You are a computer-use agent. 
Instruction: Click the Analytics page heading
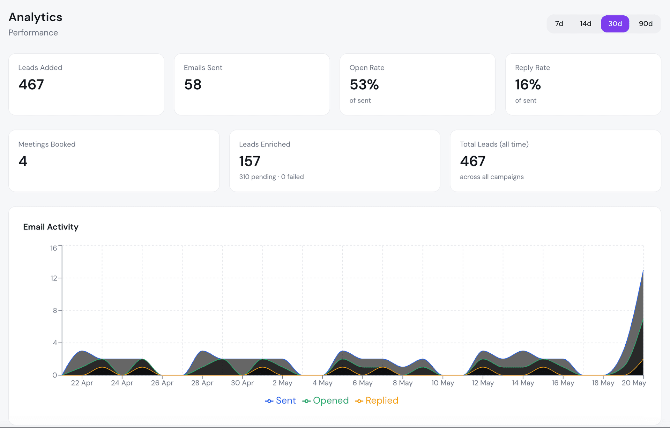(x=35, y=17)
